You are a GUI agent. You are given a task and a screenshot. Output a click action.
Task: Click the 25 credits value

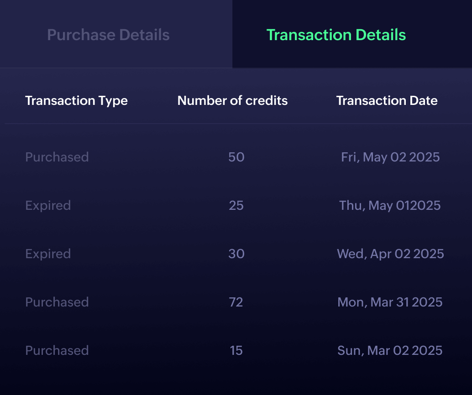(x=236, y=206)
